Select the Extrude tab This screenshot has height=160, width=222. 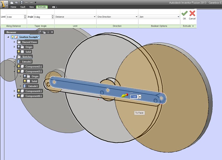point(42,7)
